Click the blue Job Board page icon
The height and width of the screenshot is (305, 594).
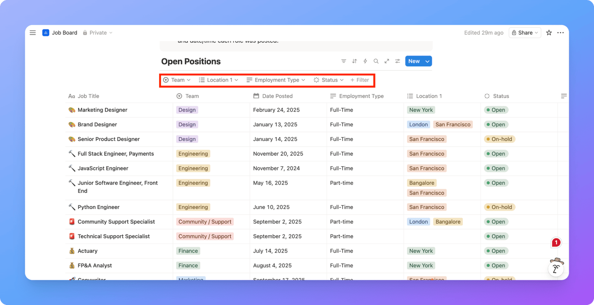click(x=46, y=33)
